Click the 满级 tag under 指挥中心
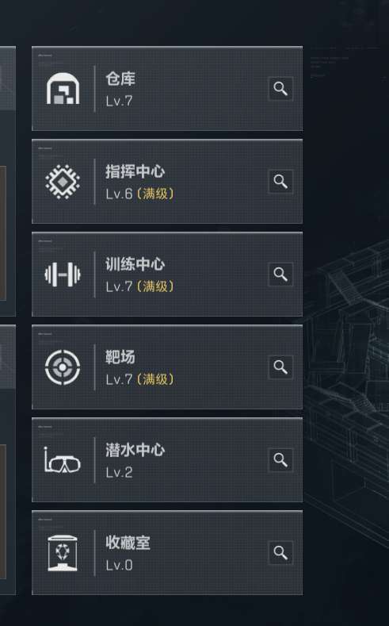 [155, 194]
